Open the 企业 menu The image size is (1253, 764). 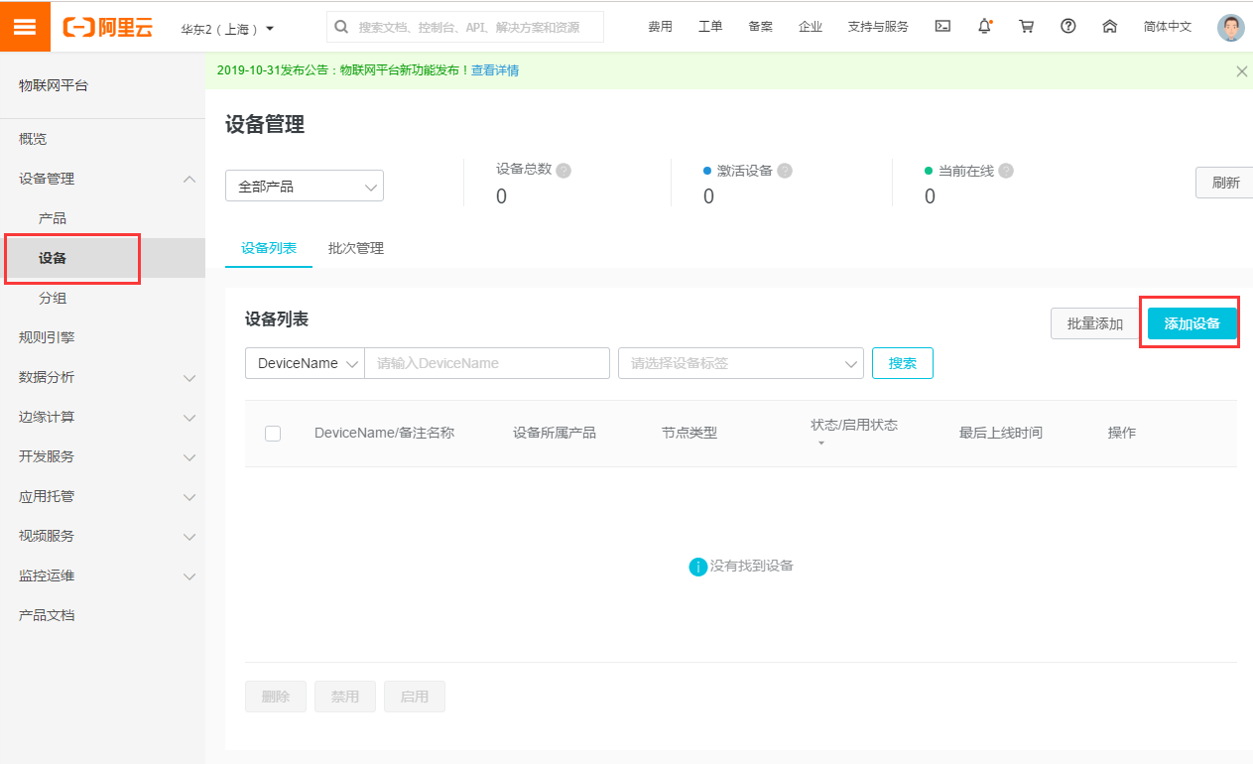[x=811, y=27]
